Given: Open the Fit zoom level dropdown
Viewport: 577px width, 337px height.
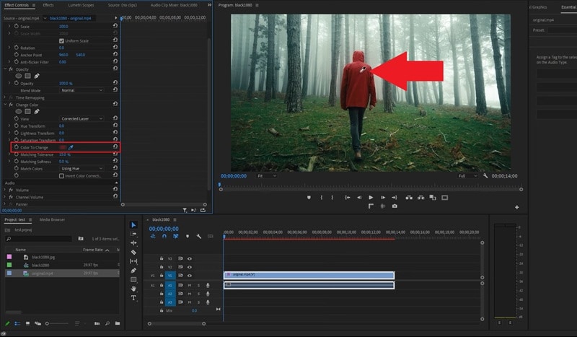Looking at the screenshot, I should (266, 176).
